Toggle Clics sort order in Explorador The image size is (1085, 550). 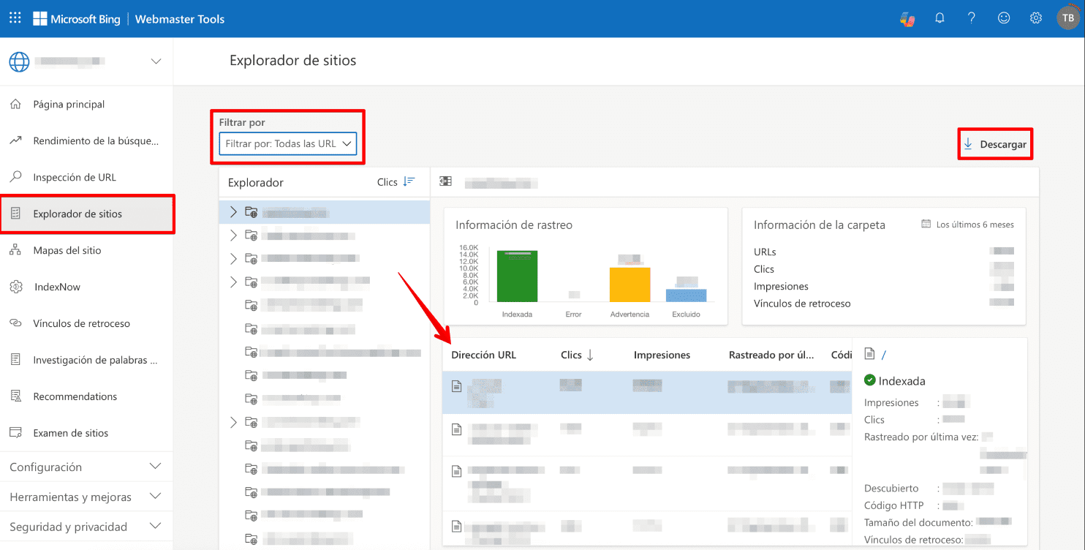396,182
